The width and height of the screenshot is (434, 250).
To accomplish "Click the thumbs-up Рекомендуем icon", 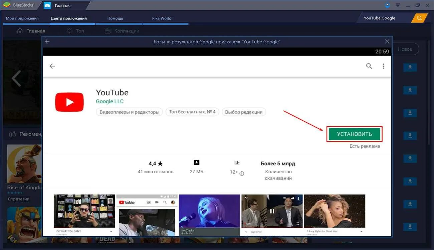I will (x=13, y=134).
